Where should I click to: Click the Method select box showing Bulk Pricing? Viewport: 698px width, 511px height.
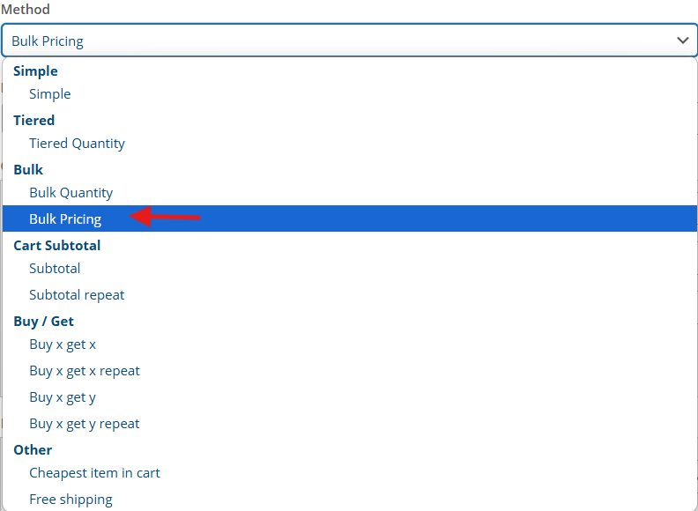[x=349, y=41]
